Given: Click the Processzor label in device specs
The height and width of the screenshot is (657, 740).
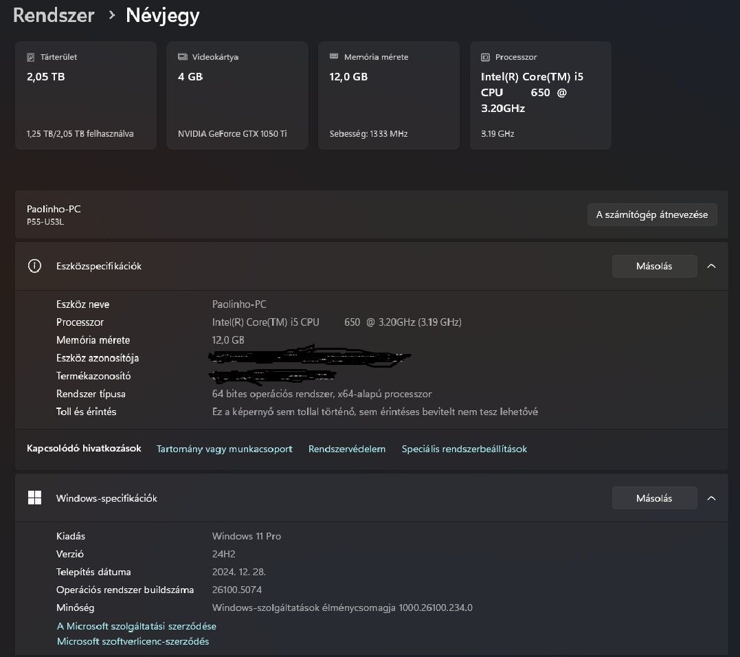Looking at the screenshot, I should pyautogui.click(x=80, y=322).
